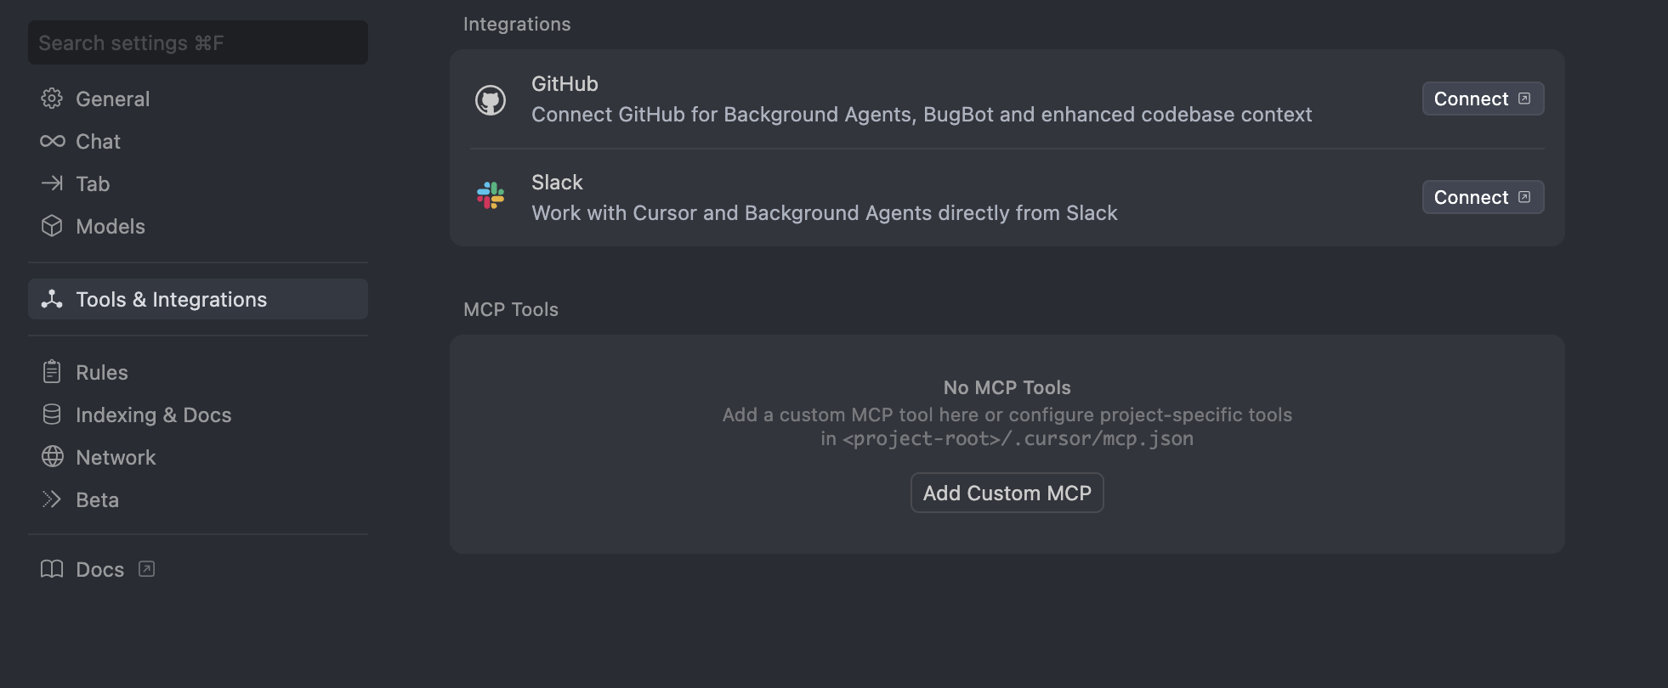Click the GitHub logo icon

pos(491,99)
